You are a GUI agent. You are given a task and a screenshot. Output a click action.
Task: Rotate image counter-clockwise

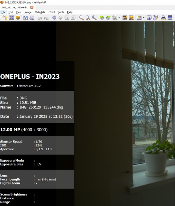coord(102,18)
